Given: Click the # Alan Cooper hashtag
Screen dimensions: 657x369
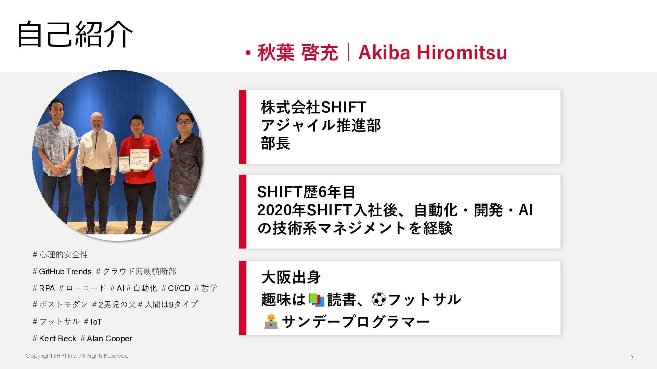Looking at the screenshot, I should pos(106,339).
